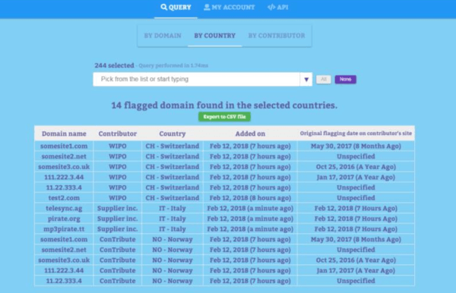Select ConTribute row's somesite2.net cell

click(64, 250)
